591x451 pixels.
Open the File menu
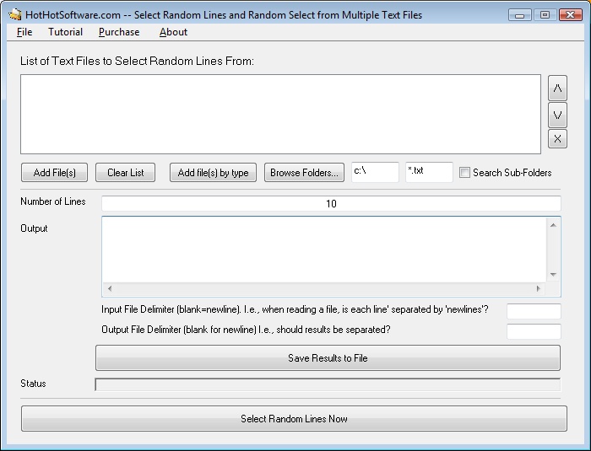(24, 32)
